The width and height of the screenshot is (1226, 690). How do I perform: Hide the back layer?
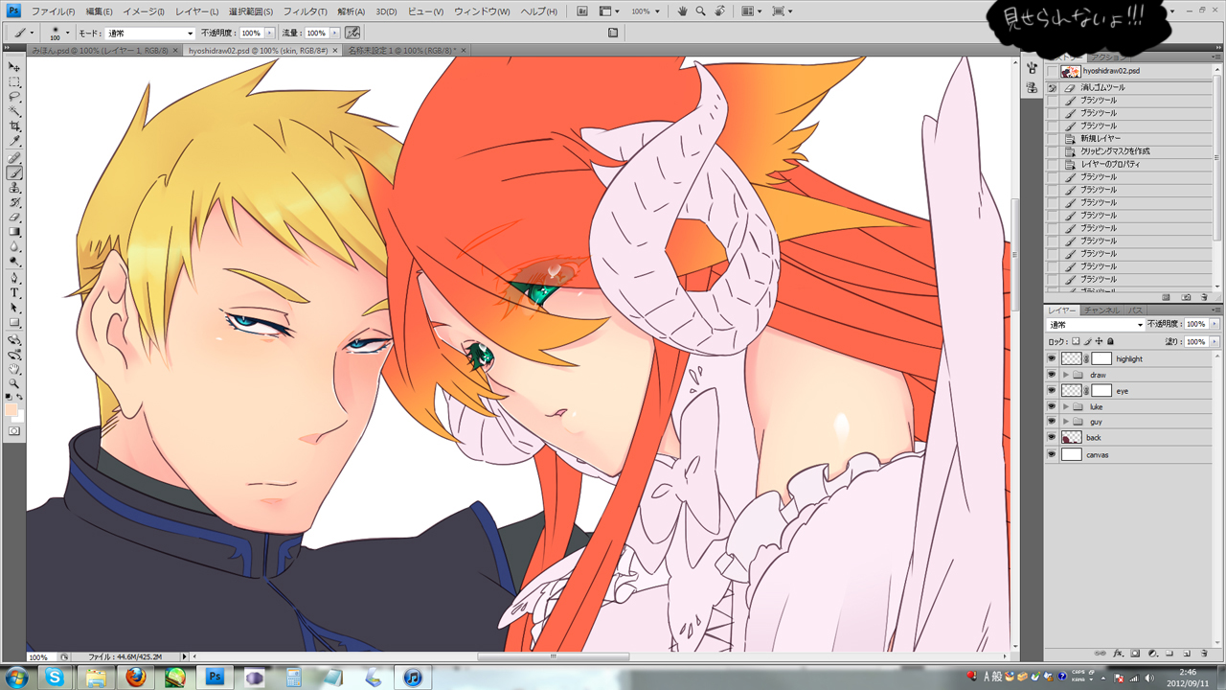[1052, 438]
